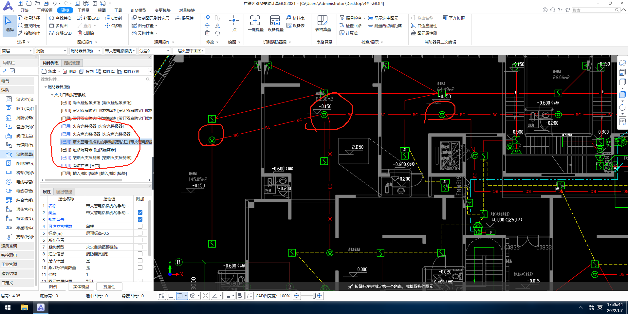The width and height of the screenshot is (628, 314).
Task: Click CAD brightness decrease minus button
Action: [x=297, y=296]
